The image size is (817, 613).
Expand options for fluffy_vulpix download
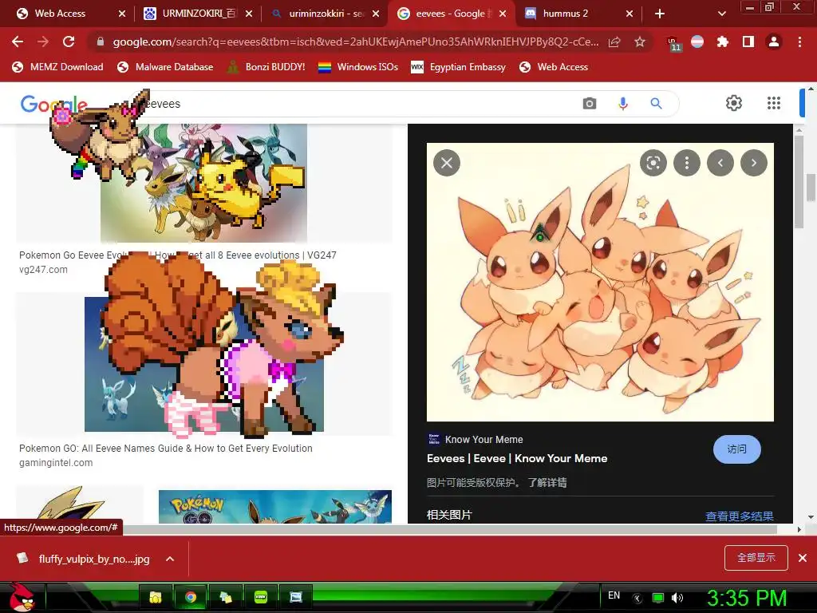[170, 559]
